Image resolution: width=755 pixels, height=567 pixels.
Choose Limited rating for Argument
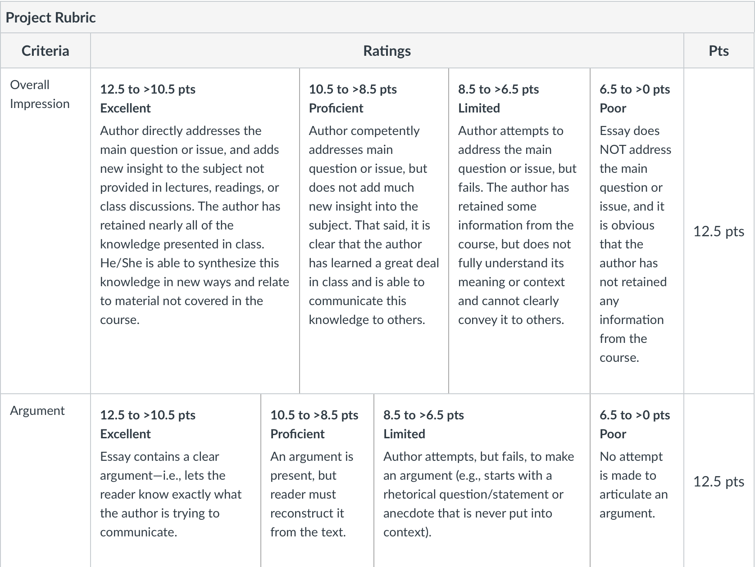pos(482,481)
